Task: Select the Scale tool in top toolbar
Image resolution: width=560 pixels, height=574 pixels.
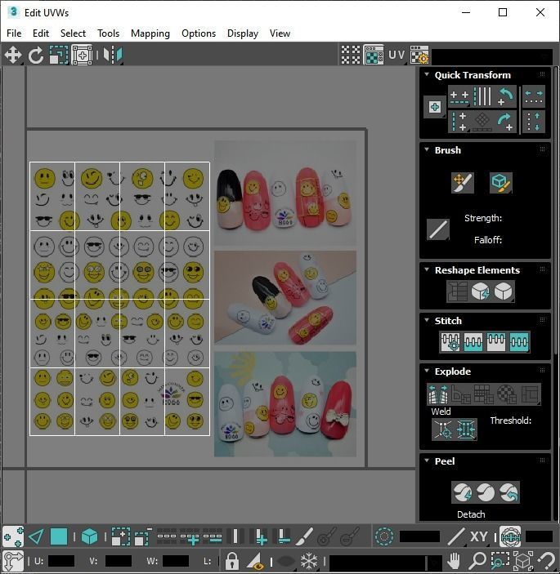Action: 59,56
